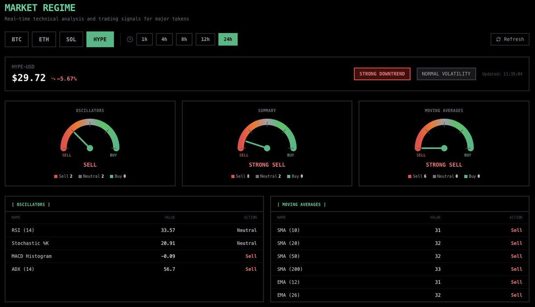Click the [ OSCILLATORS ] table header
This screenshot has height=307, width=535.
coord(31,204)
